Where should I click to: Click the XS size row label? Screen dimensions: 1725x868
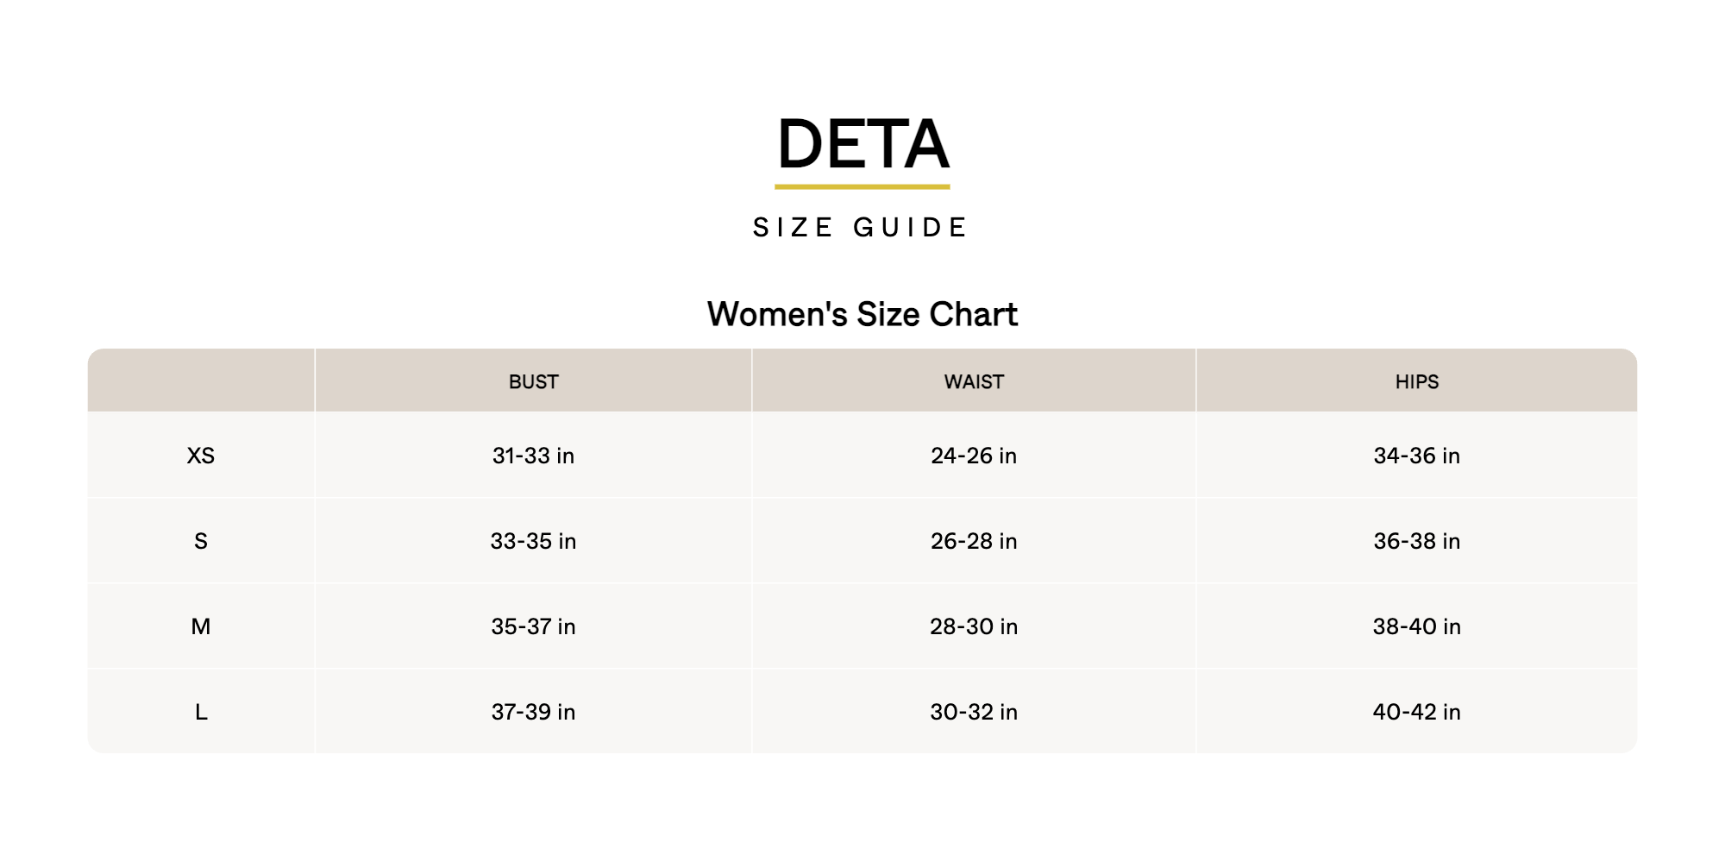(x=201, y=456)
